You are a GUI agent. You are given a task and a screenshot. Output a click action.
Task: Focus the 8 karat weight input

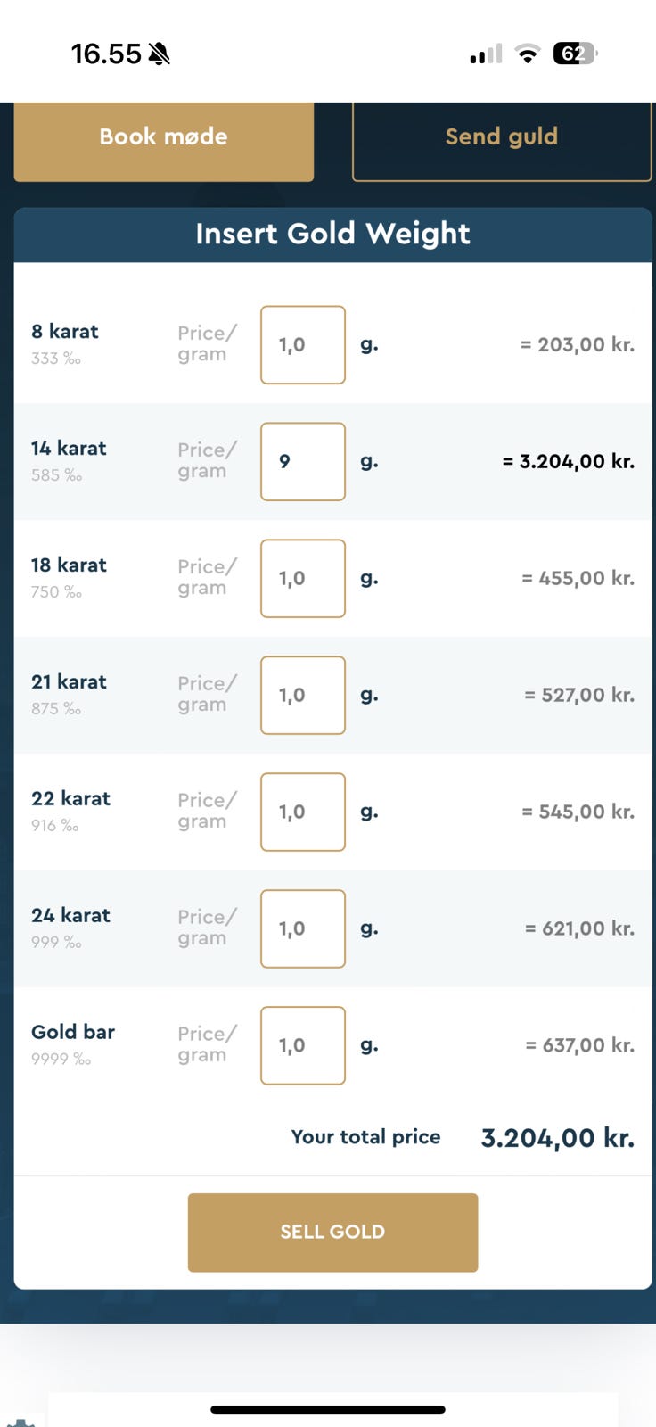coord(303,345)
